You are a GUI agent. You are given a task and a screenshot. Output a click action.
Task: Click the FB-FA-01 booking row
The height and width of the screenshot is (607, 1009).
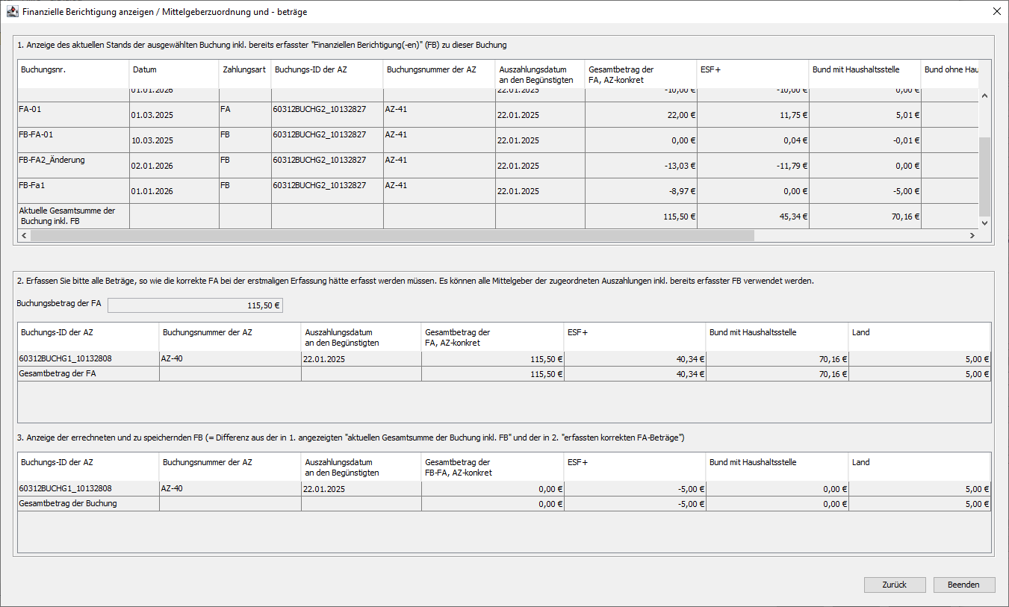click(x=73, y=140)
